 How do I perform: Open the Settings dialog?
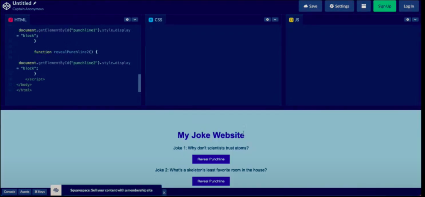tap(340, 6)
